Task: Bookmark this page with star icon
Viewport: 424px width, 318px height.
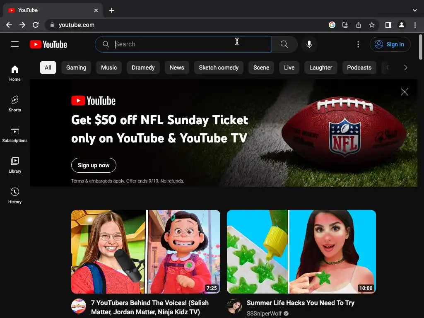Action: (372, 25)
